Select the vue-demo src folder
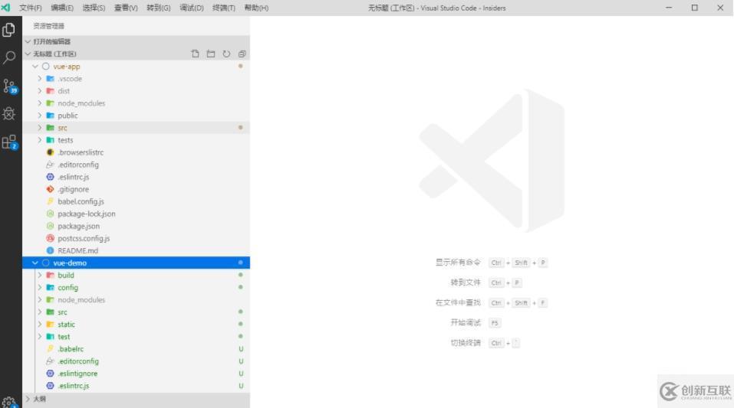 (x=137, y=312)
